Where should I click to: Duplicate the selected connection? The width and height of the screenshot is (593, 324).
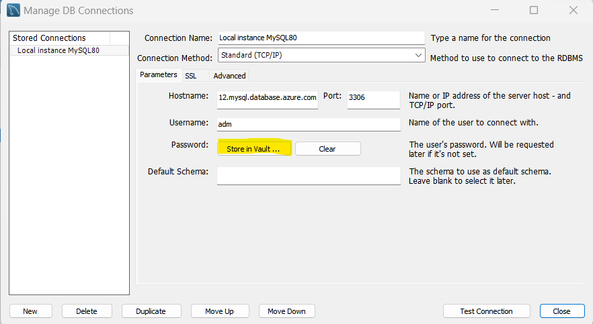(151, 311)
